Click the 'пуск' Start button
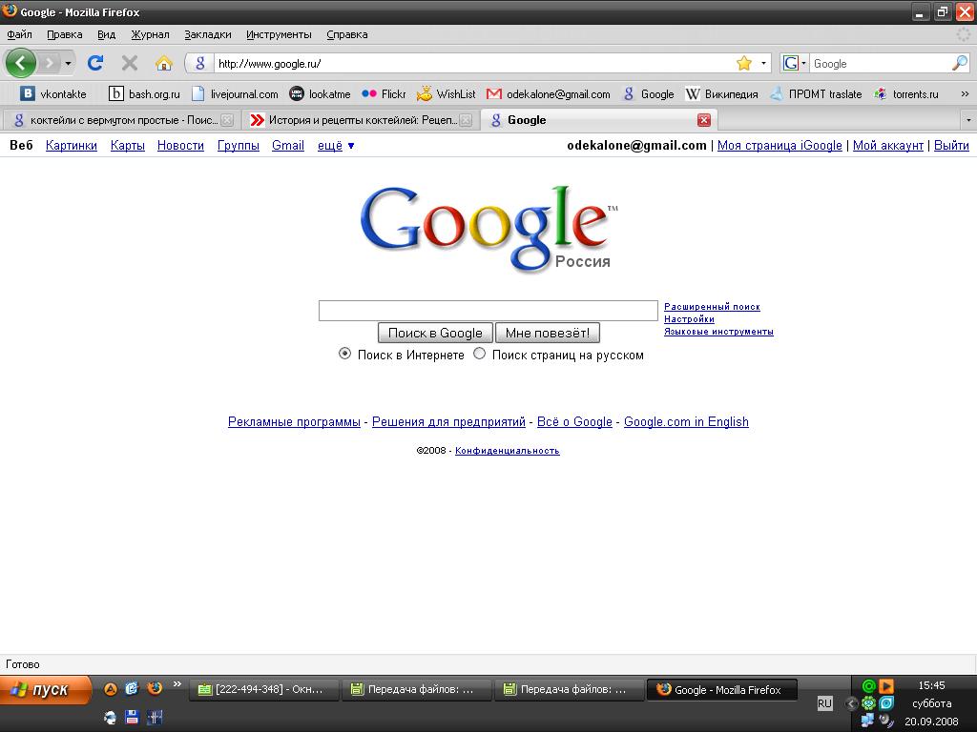The image size is (977, 732). coord(46,690)
